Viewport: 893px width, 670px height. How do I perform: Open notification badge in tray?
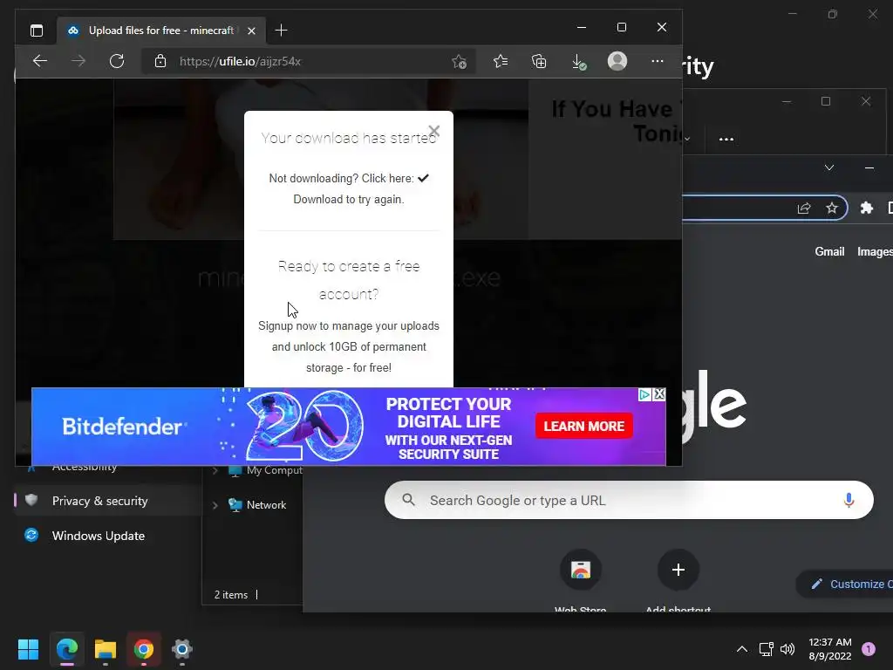click(x=869, y=649)
